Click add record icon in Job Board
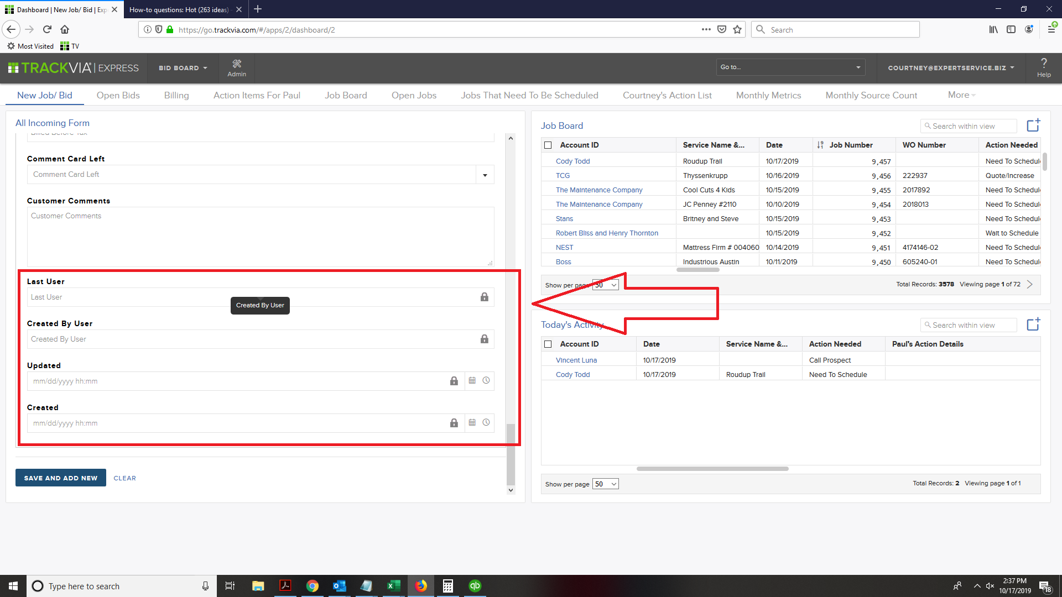 pos(1033,125)
